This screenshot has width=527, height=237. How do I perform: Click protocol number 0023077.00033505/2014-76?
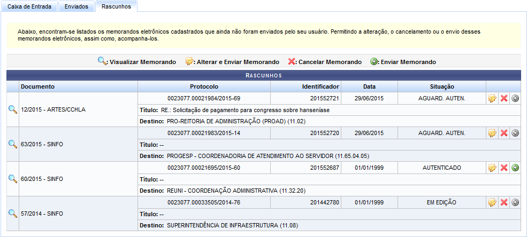(x=204, y=202)
